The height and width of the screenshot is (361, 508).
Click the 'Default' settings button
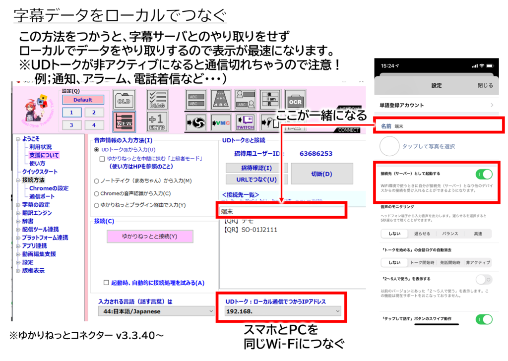83,100
